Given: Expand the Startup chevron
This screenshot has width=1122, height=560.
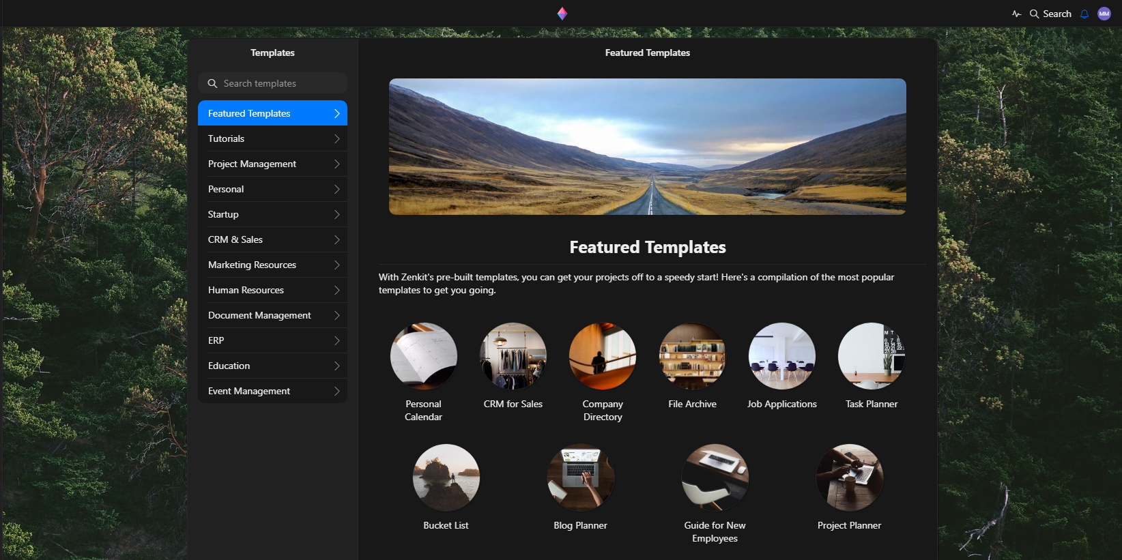Looking at the screenshot, I should pyautogui.click(x=336, y=214).
